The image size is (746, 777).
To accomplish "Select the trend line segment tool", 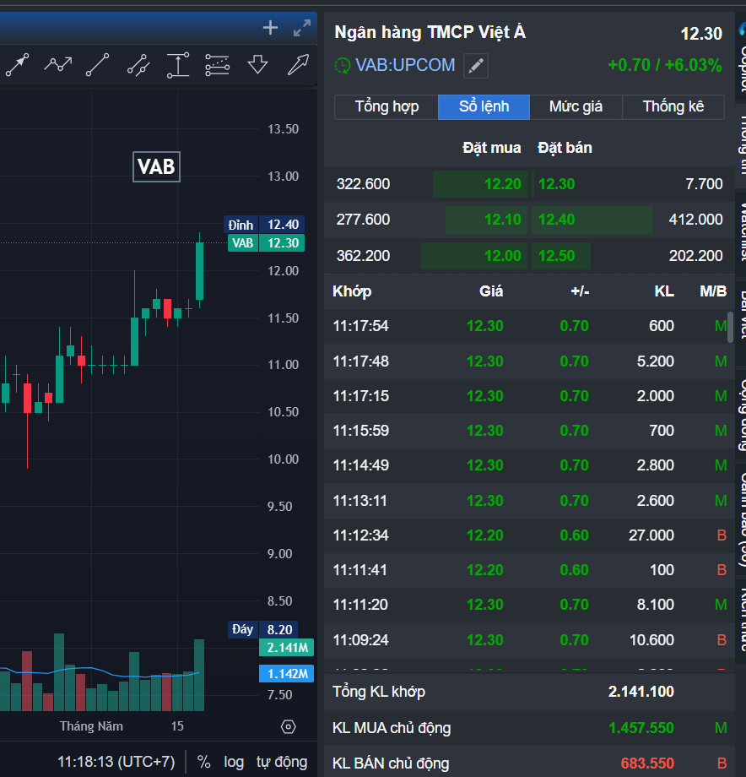I will click(98, 64).
